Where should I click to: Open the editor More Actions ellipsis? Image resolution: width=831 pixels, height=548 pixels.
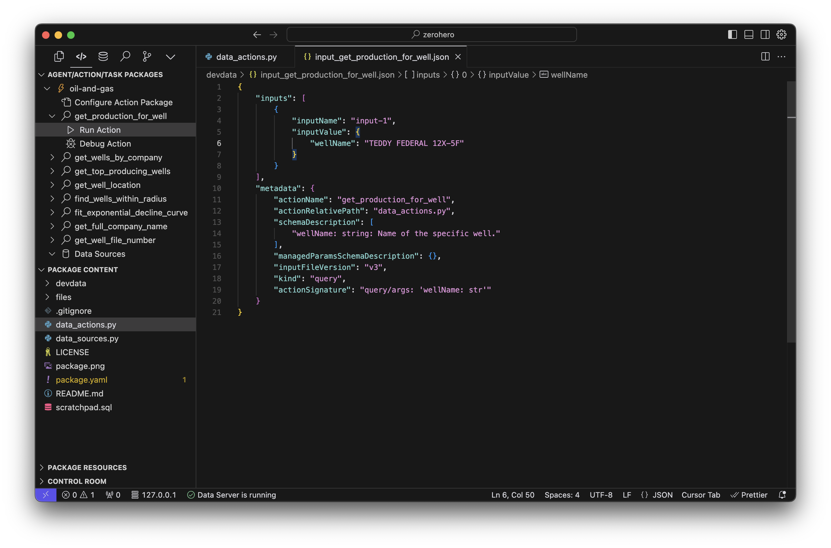[x=781, y=57]
